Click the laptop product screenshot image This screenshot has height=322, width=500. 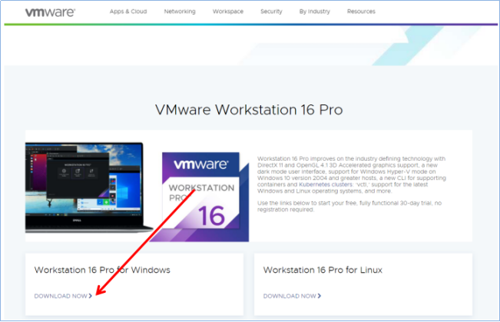pos(88,188)
